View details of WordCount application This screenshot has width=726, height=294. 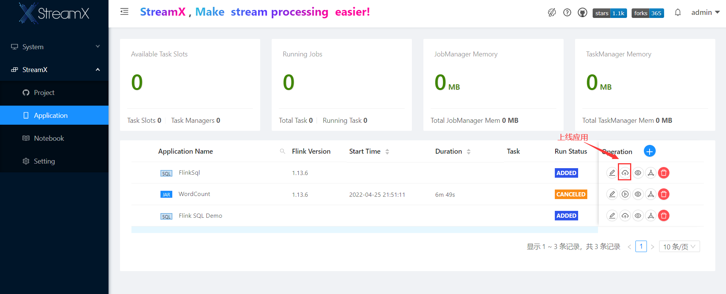point(638,194)
